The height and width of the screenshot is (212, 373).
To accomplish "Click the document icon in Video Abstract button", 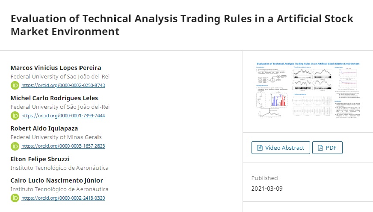I will tap(260, 148).
